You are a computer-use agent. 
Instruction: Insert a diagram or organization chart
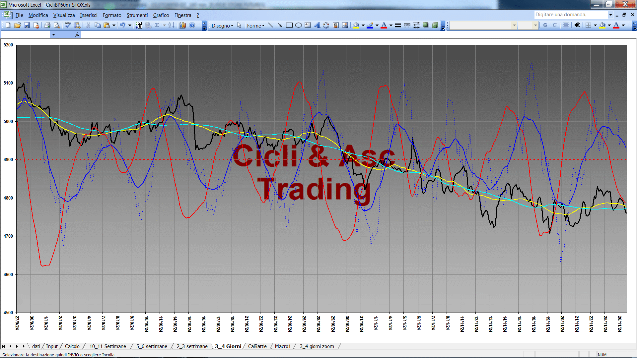click(x=326, y=25)
